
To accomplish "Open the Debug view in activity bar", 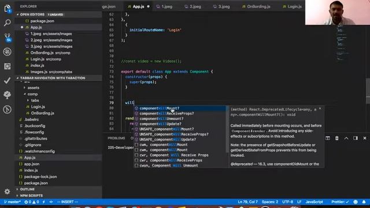I will click(8, 51).
